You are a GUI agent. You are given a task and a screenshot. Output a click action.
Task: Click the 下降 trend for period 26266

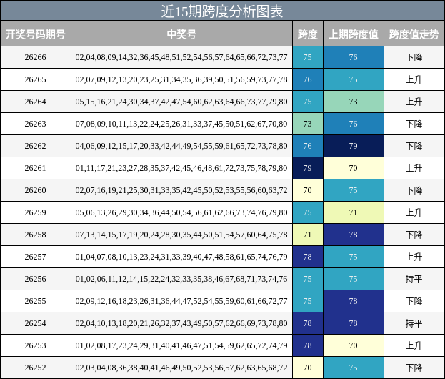[x=414, y=57]
